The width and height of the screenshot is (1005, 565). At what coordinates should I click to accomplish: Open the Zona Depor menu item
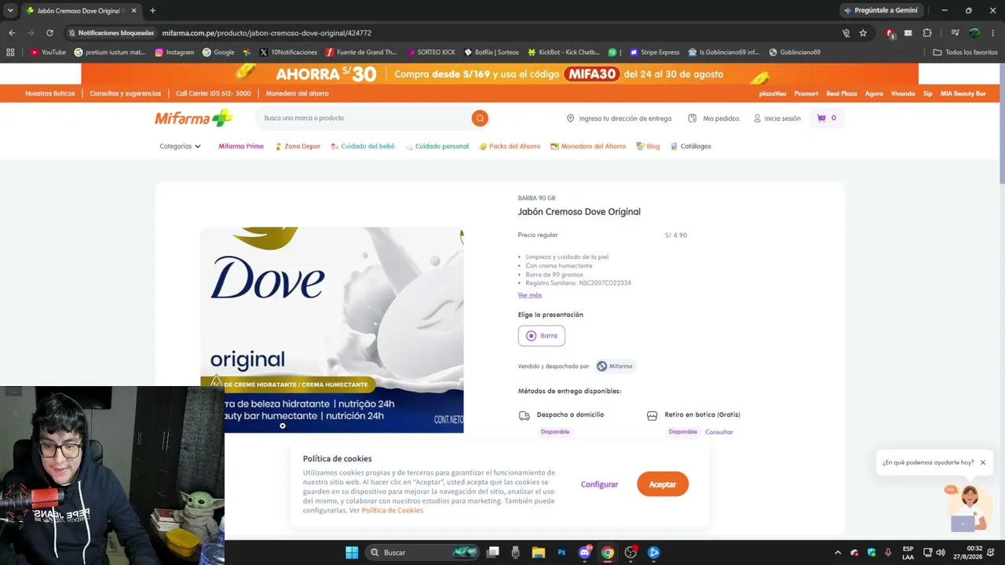click(298, 147)
